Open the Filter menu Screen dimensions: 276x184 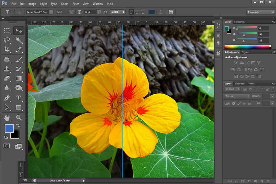point(75,4)
